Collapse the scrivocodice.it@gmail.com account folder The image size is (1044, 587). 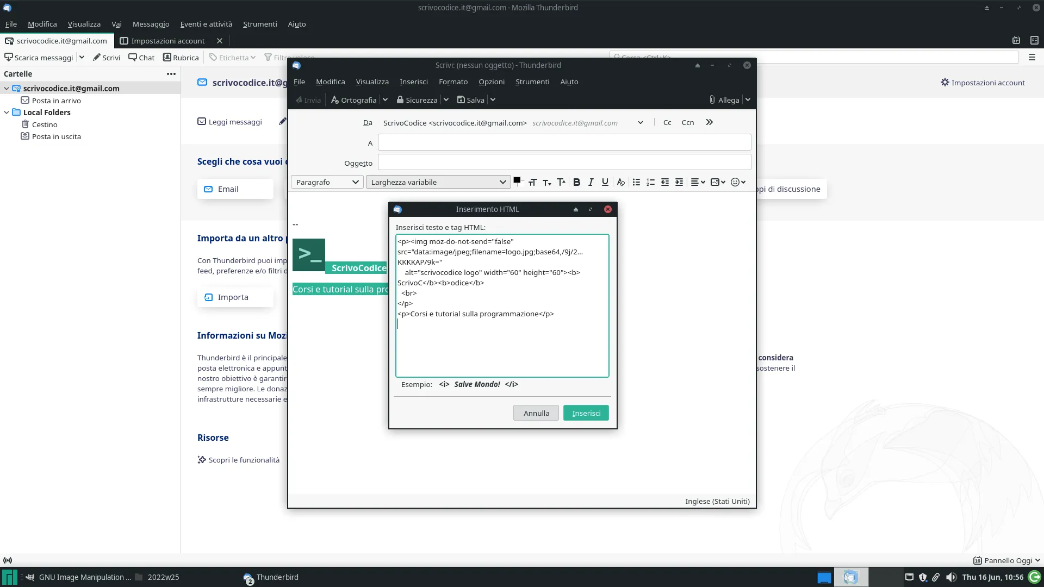[x=6, y=88]
